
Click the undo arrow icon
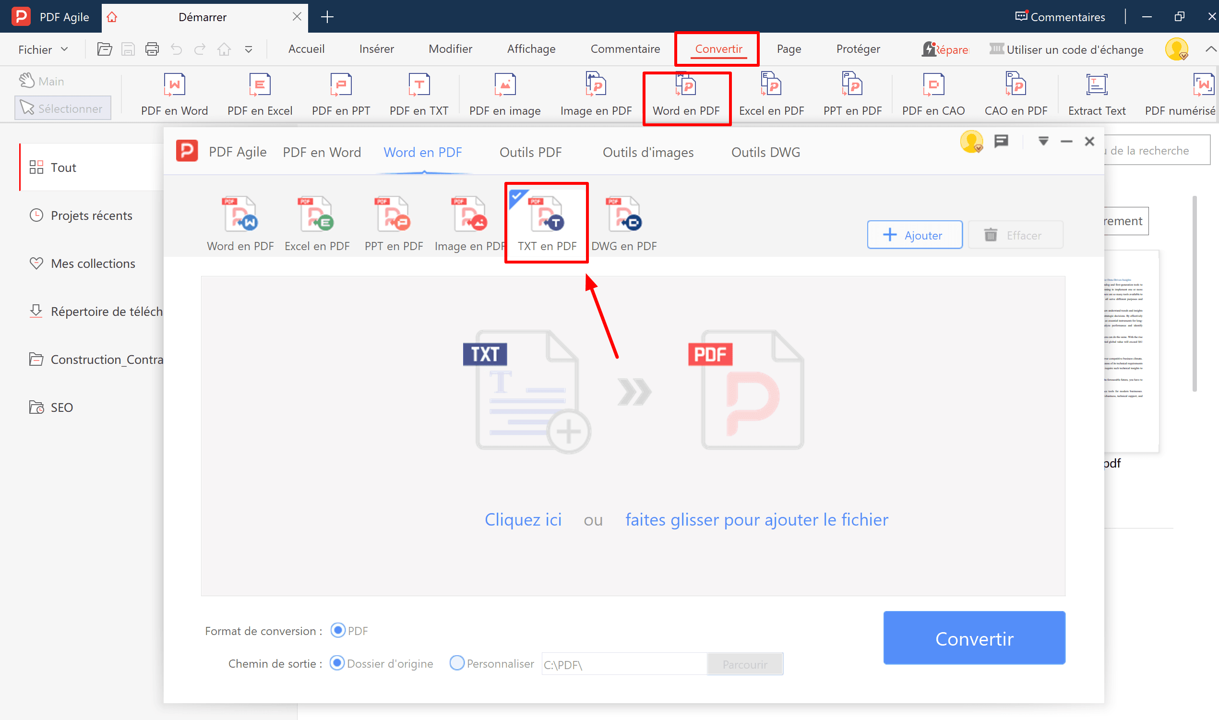[x=176, y=49]
